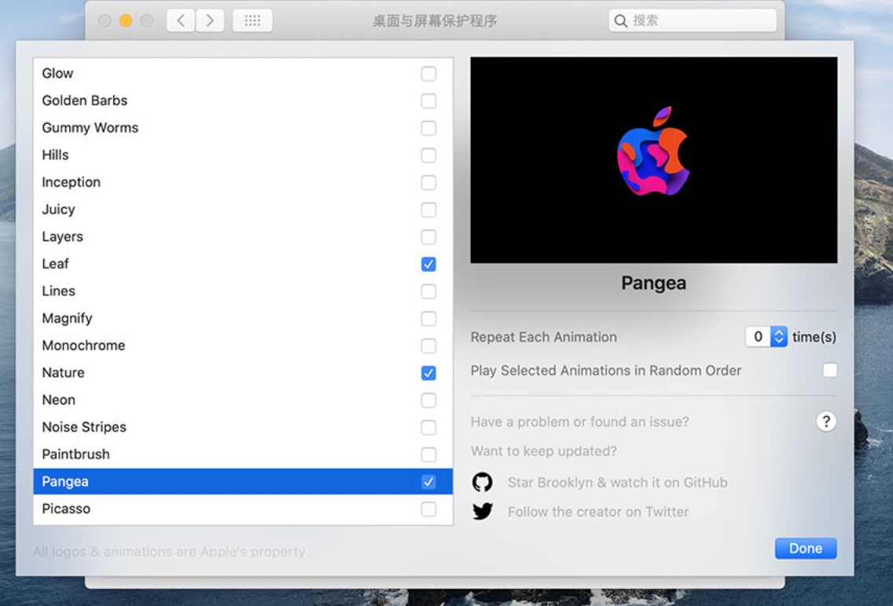This screenshot has width=893, height=606.
Task: Enable the Golden Barbs checkbox
Action: (x=428, y=100)
